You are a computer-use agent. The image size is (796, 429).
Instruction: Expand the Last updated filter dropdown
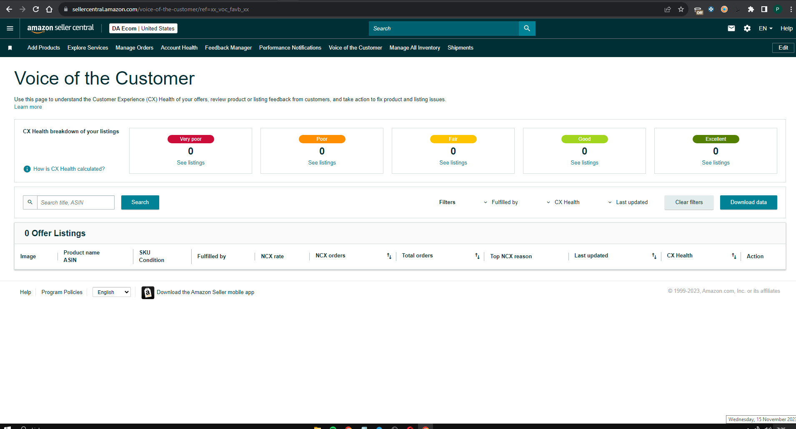click(628, 202)
